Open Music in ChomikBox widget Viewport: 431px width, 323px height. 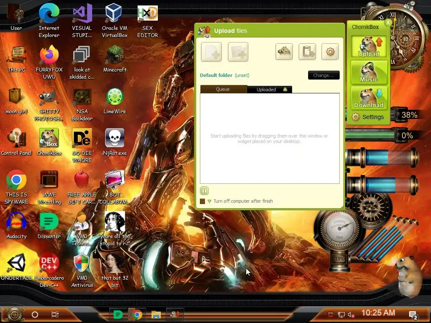click(369, 72)
